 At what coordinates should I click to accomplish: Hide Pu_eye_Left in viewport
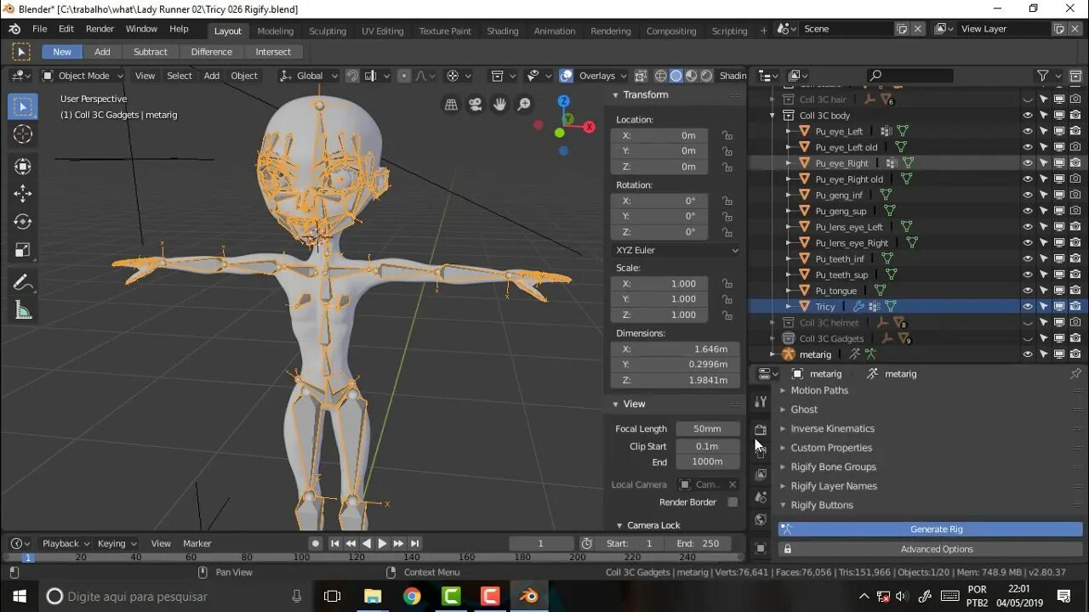pos(1028,131)
